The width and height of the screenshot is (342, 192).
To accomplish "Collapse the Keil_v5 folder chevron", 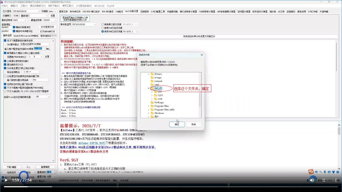I will pos(148,88).
